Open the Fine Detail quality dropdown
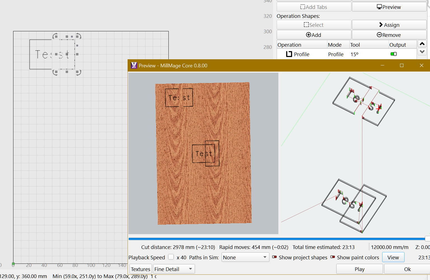The height and width of the screenshot is (280, 430). pos(174,269)
